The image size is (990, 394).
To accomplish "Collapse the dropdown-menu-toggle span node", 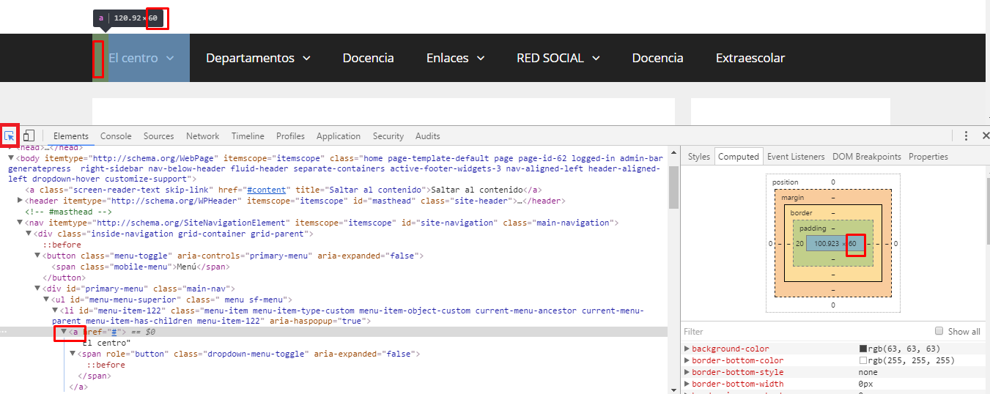I will (73, 354).
